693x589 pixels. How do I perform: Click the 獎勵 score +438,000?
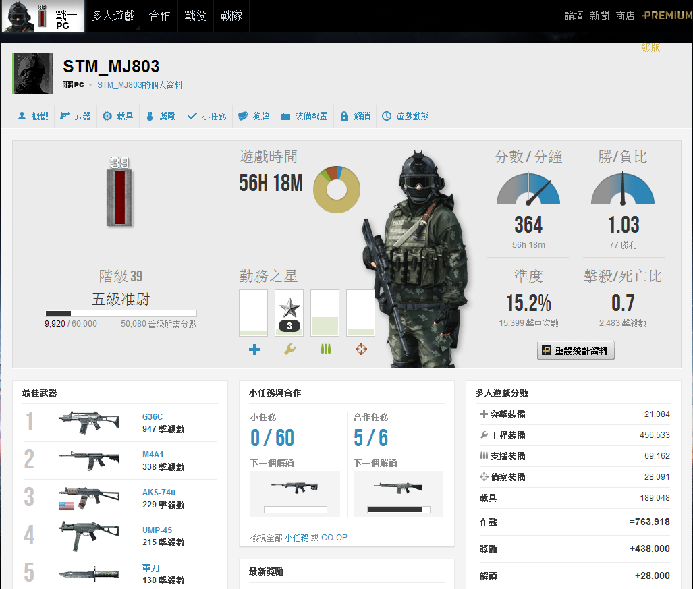pyautogui.click(x=650, y=549)
